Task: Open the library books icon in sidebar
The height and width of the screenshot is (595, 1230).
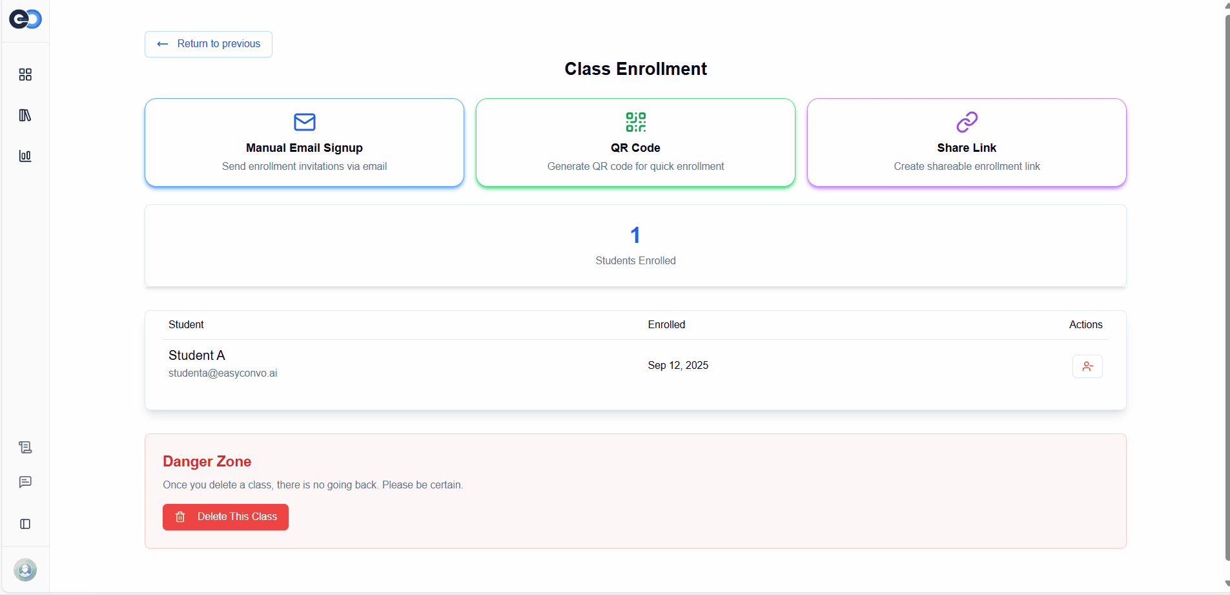Action: pos(25,116)
